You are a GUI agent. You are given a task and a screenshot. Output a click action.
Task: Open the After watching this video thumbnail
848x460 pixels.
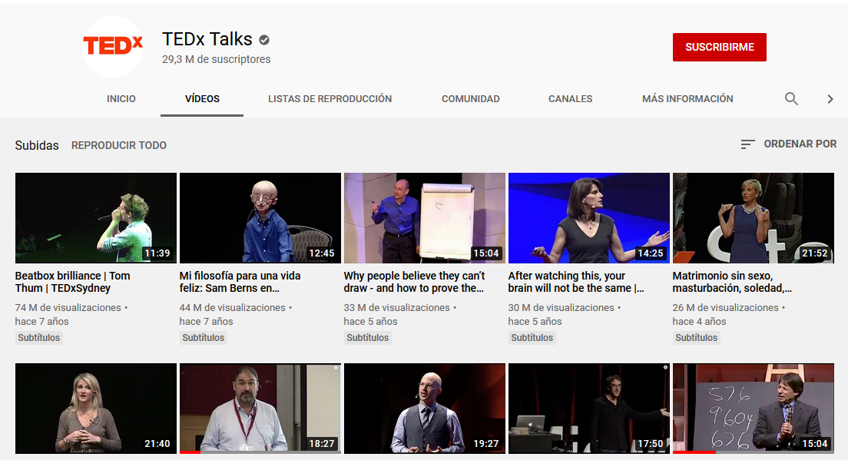(x=589, y=218)
